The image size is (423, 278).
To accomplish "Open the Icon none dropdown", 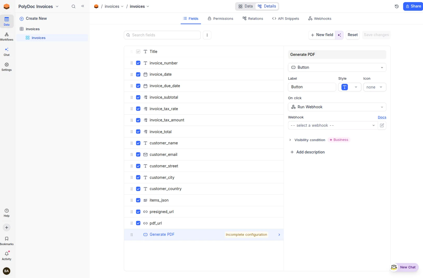I will 374,87.
